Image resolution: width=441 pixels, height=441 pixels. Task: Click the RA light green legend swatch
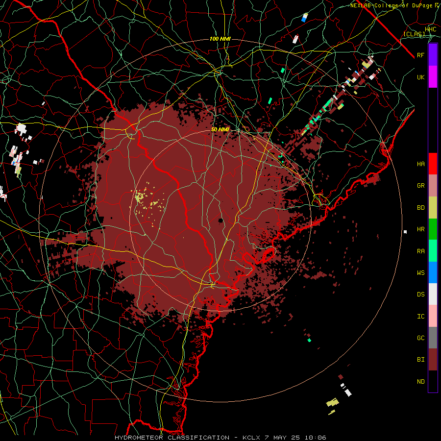(433, 250)
